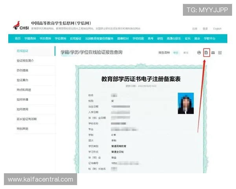Click the 证书编号 value starting 1052

pyautogui.click(x=125, y=163)
